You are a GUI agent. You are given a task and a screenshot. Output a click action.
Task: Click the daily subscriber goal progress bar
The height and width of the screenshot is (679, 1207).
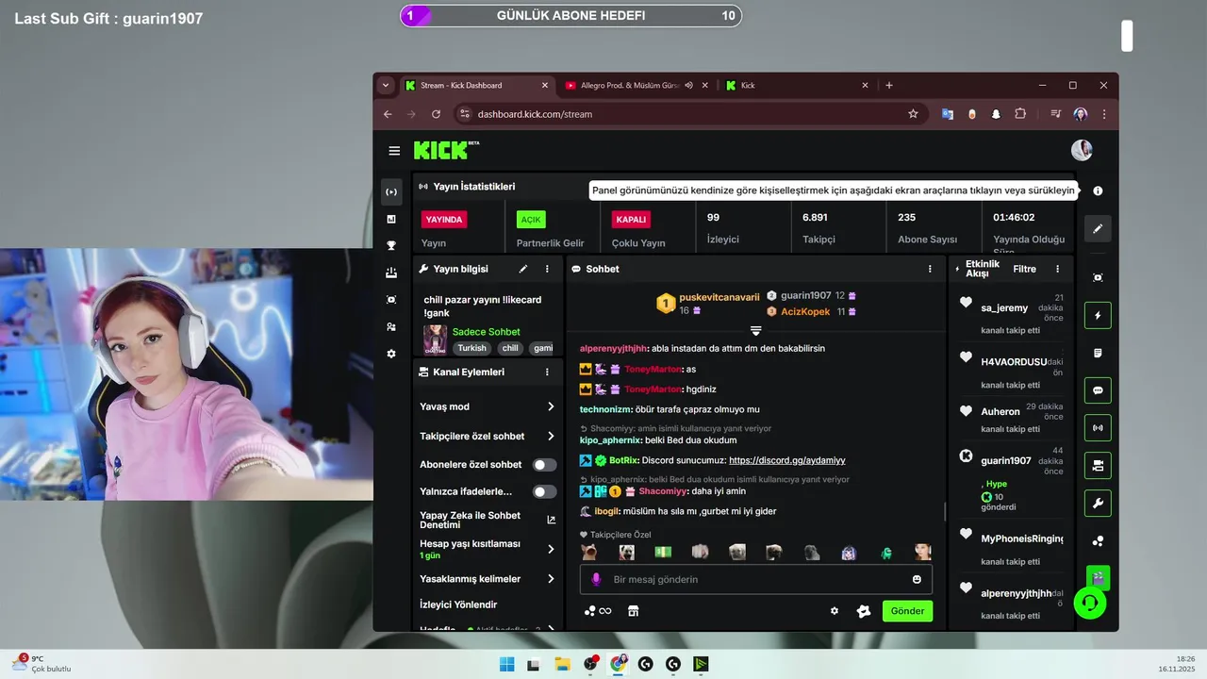(570, 16)
